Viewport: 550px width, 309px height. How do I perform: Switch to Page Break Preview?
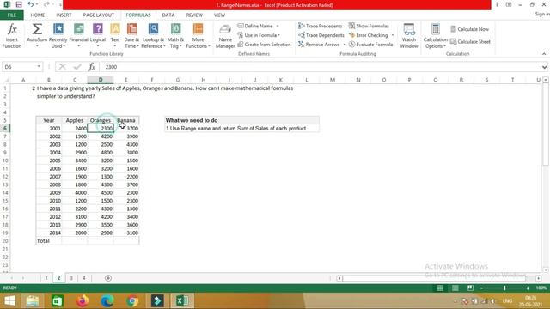pos(470,288)
